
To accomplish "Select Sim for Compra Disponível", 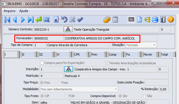I will 120,96.
